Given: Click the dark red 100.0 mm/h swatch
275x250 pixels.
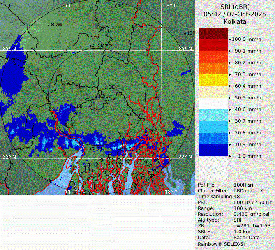Looking at the screenshot, I should tap(213, 33).
